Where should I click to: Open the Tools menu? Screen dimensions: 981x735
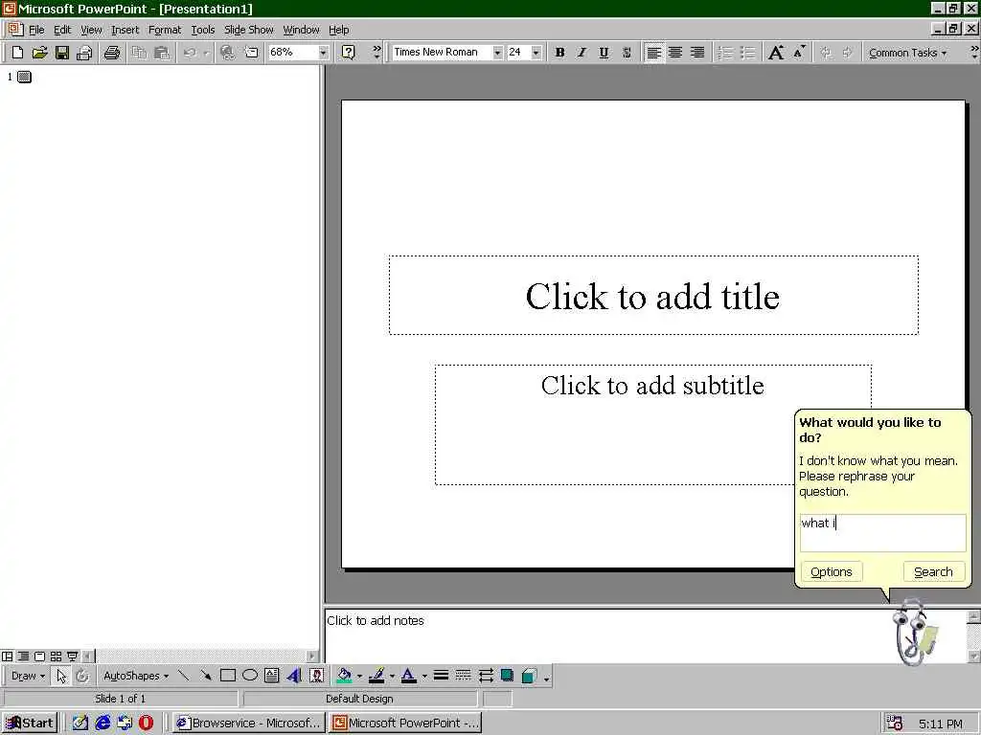click(x=203, y=30)
